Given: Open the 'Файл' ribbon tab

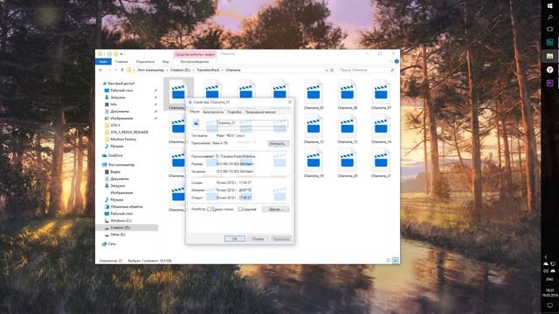Looking at the screenshot, I should pos(103,62).
